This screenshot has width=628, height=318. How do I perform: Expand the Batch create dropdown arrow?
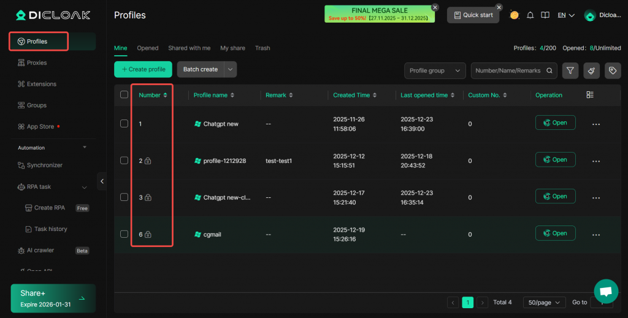point(231,69)
